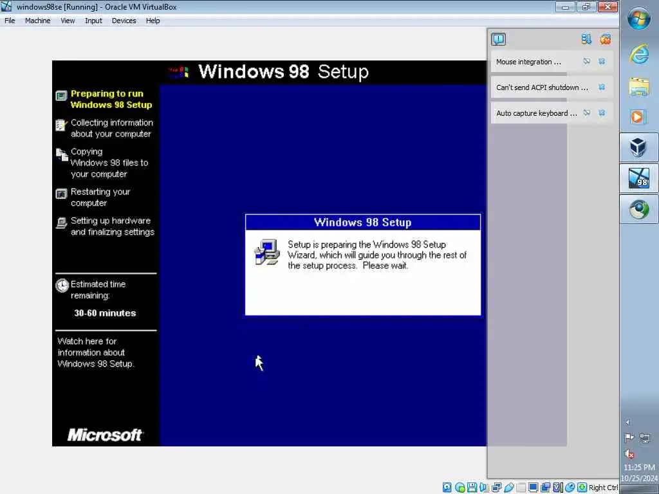The height and width of the screenshot is (494, 659).
Task: Click the CPU virtualization status icon
Action: pyautogui.click(x=558, y=488)
